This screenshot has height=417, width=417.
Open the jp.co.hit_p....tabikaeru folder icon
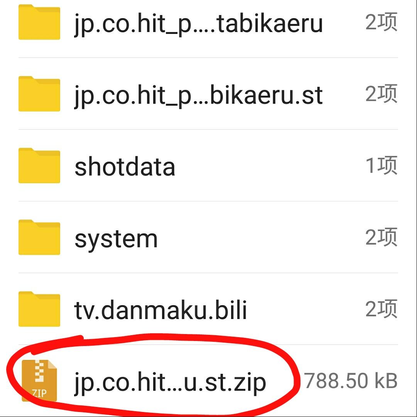tap(39, 22)
